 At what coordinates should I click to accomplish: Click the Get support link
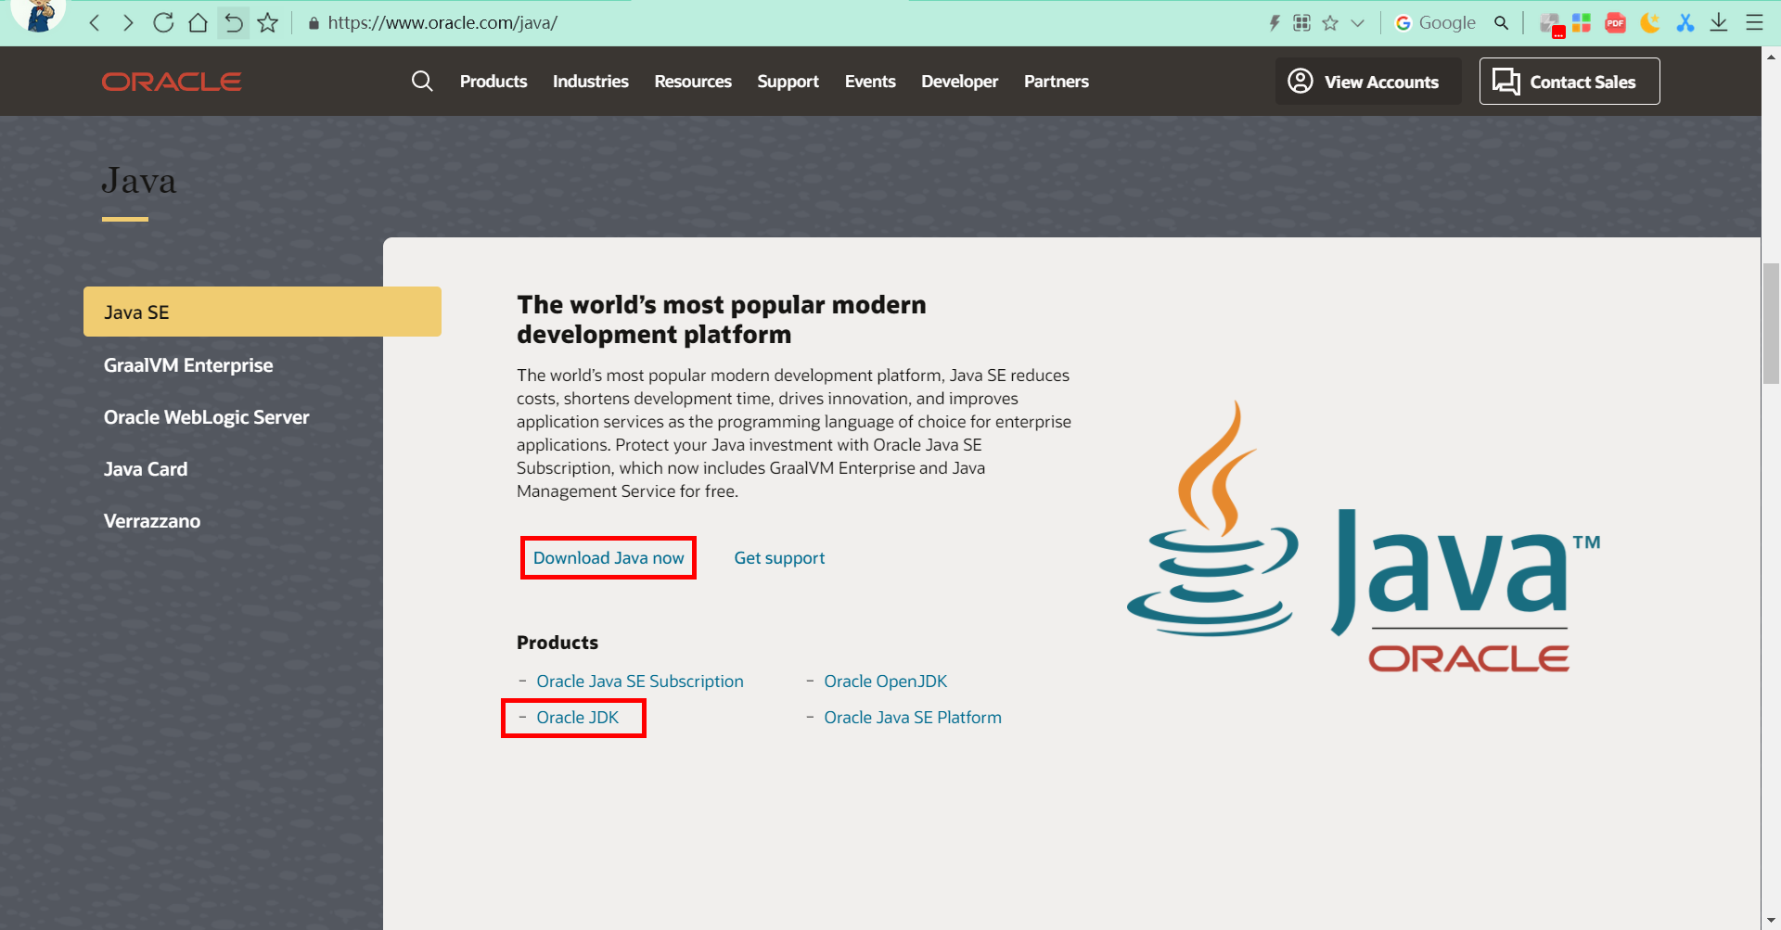coord(779,558)
